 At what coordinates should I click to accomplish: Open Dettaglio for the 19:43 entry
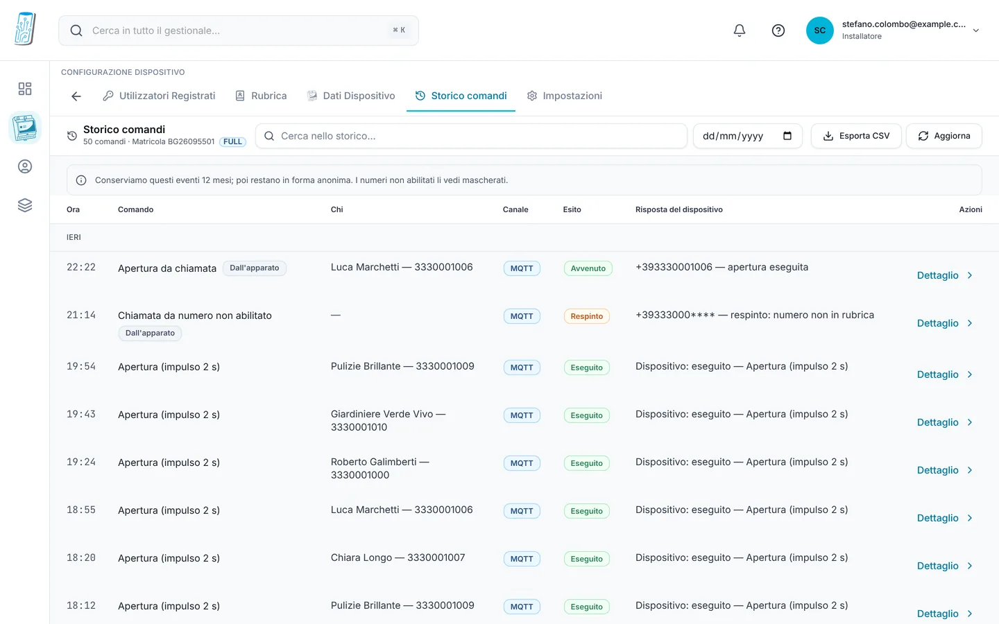[945, 422]
